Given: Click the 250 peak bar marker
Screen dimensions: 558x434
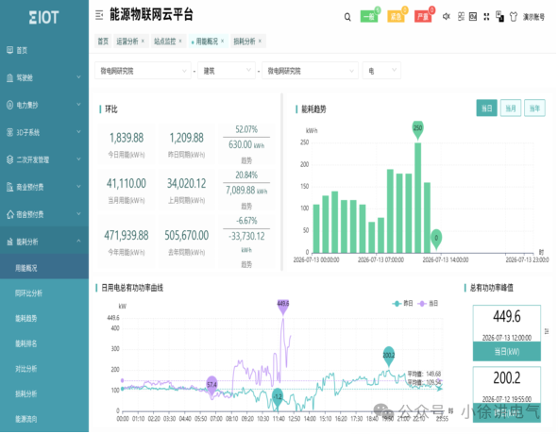Looking at the screenshot, I should pos(417,129).
